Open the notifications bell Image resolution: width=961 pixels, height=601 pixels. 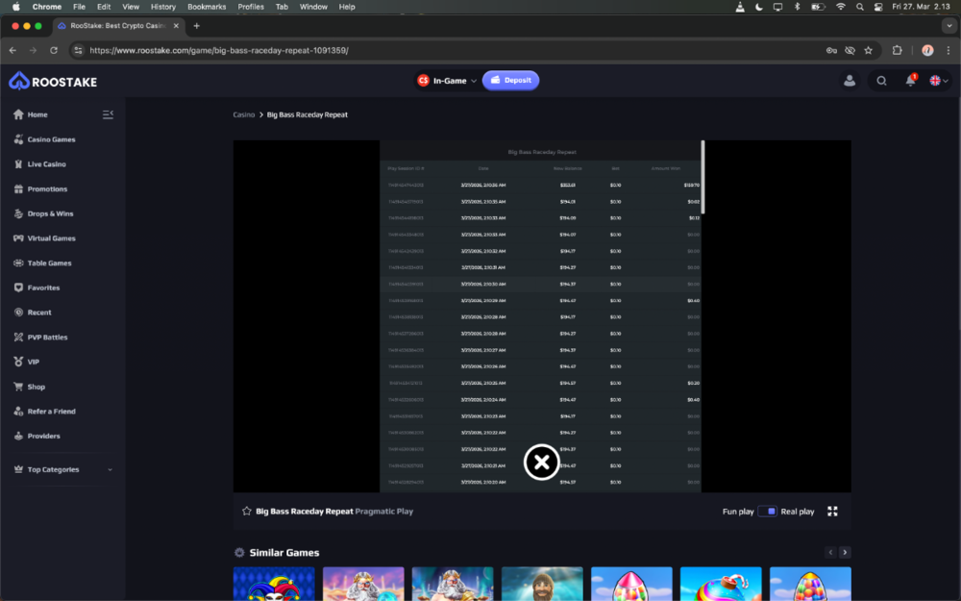click(909, 81)
